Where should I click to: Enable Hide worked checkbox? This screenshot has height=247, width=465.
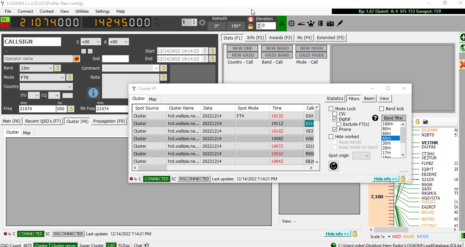(x=331, y=137)
